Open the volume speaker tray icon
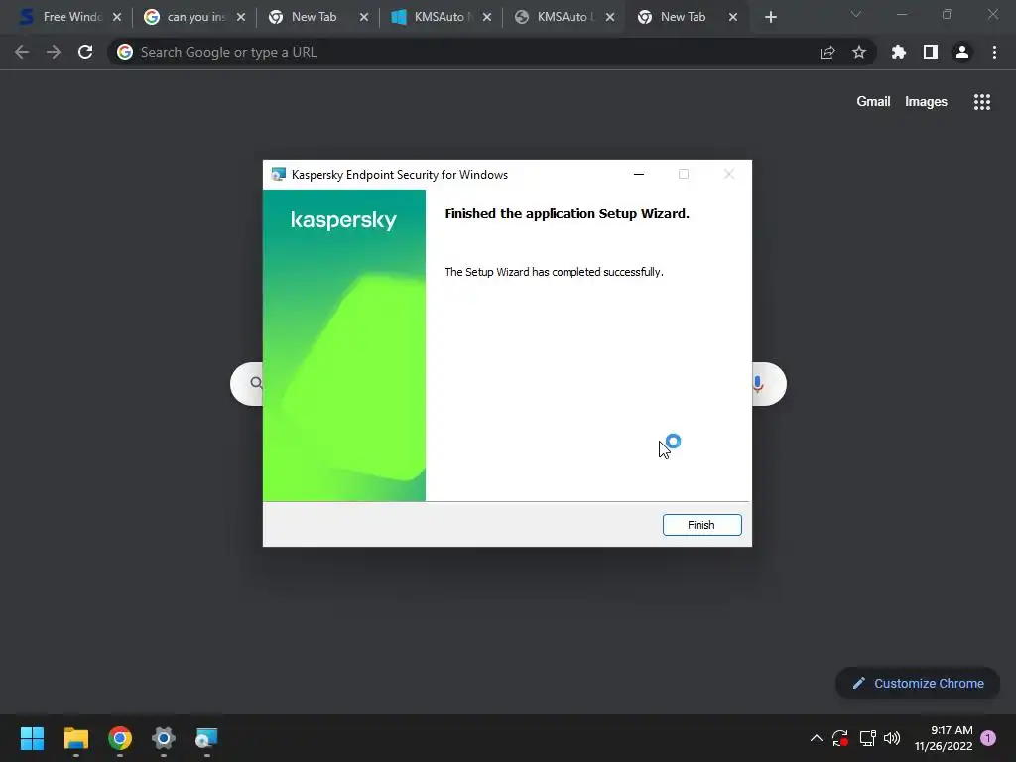 892,738
